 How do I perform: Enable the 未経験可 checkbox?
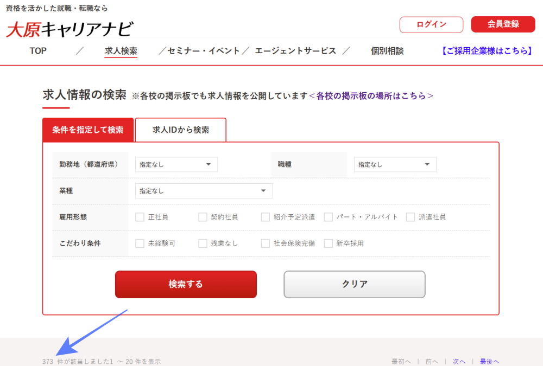140,243
